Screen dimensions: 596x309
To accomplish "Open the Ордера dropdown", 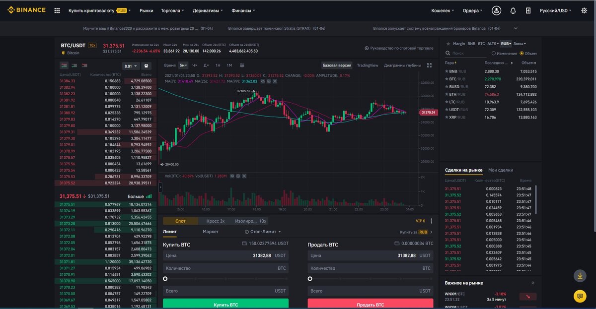I will [473, 10].
